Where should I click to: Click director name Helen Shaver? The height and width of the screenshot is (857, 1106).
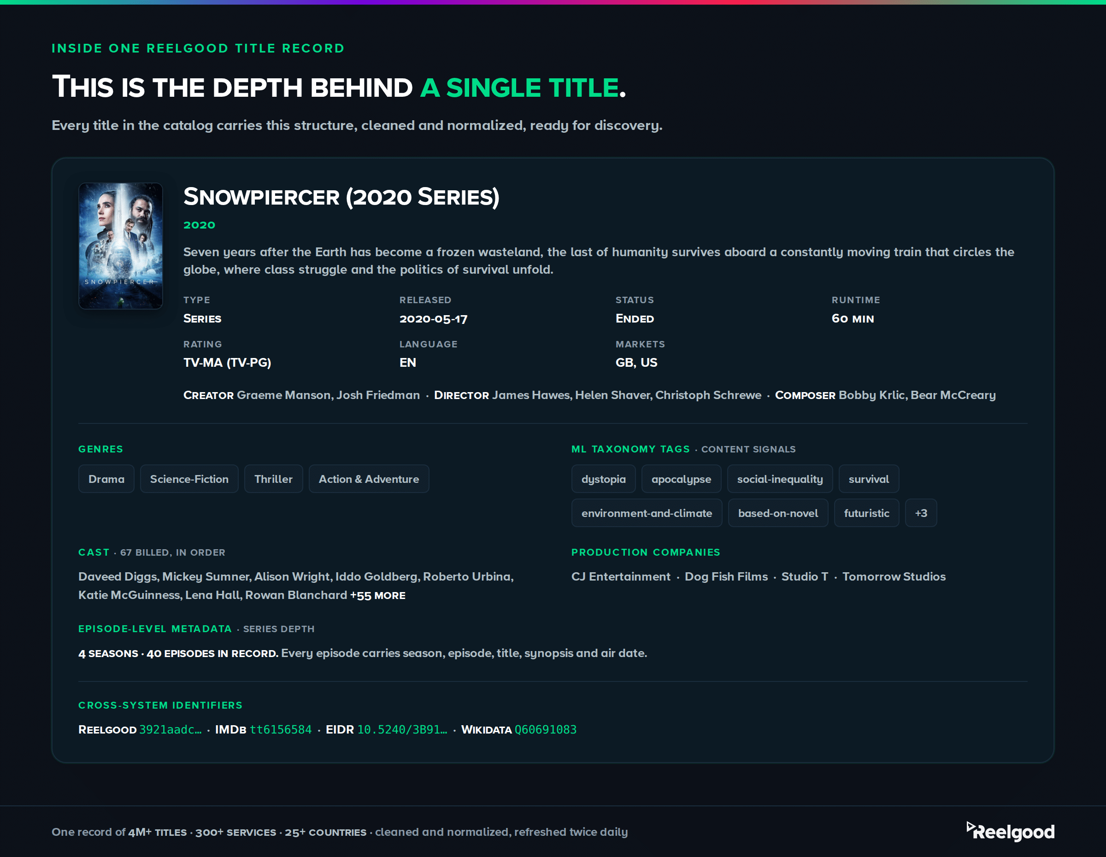(613, 395)
